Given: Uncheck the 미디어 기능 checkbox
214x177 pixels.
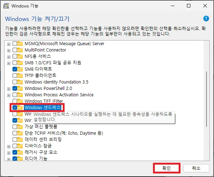Looking at the screenshot, I should click(15, 159).
